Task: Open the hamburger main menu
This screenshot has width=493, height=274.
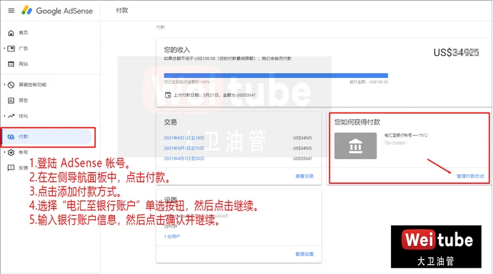Action: pos(12,11)
